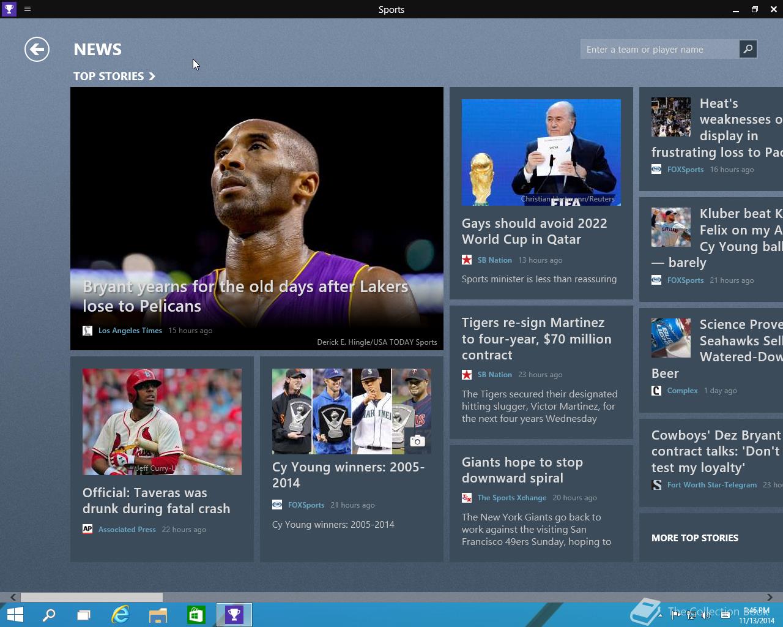
Task: Expand the TOP STORIES section chevron
Action: (152, 77)
